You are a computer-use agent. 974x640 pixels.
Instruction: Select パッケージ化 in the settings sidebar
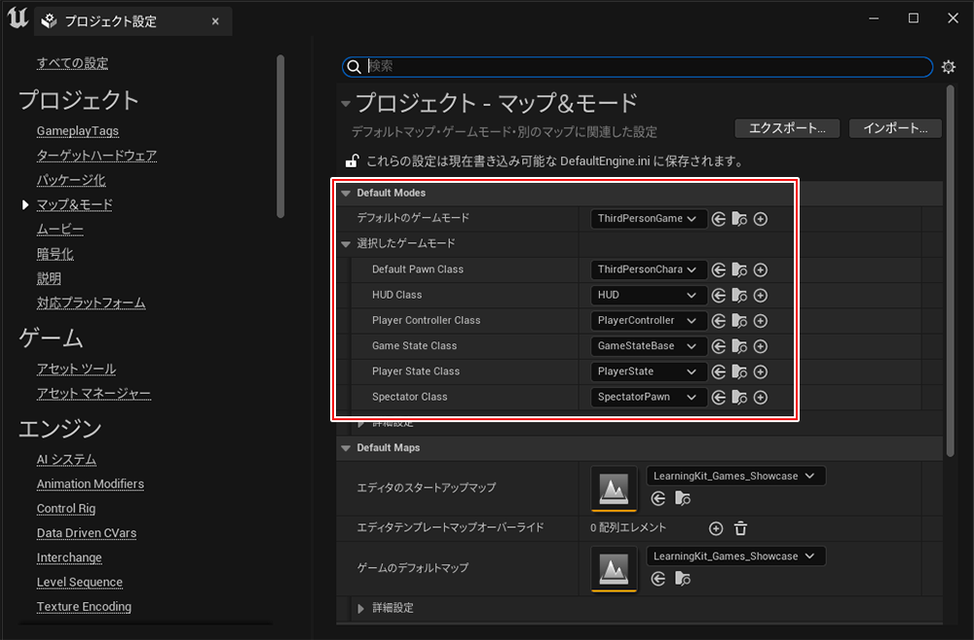coord(71,180)
